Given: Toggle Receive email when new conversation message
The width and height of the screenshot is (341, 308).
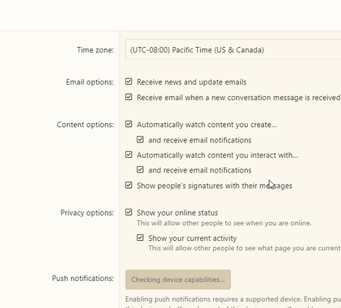Looking at the screenshot, I should 129,97.
